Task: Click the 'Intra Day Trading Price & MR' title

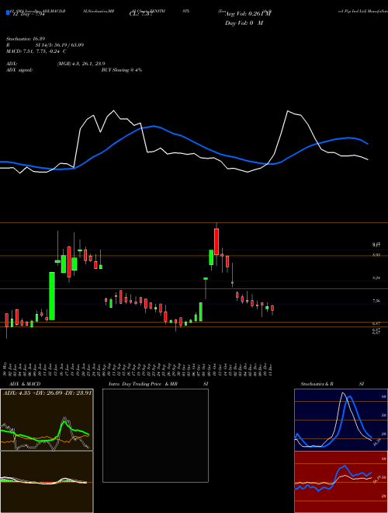Action: click(x=144, y=384)
